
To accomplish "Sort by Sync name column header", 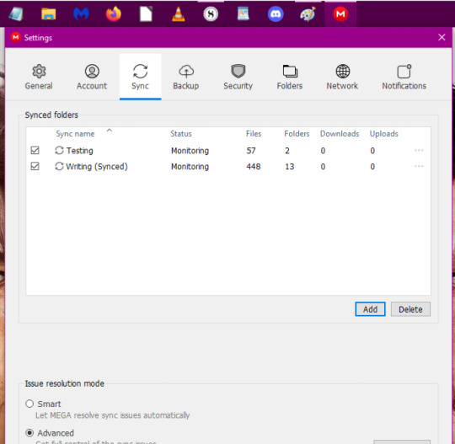I will 75,134.
